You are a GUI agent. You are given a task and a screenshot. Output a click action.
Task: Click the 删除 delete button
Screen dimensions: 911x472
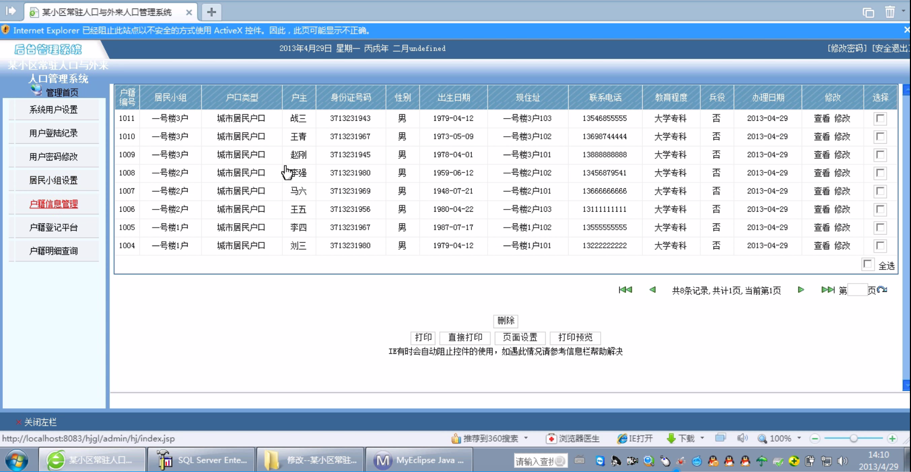(x=506, y=321)
